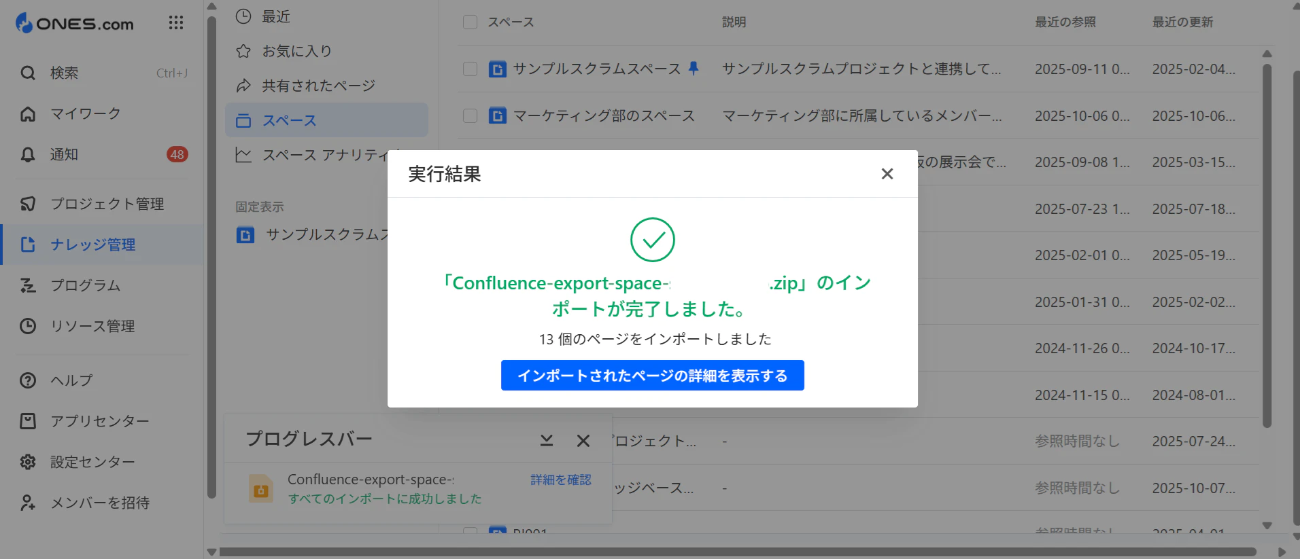The image size is (1300, 559).
Task: Click 2025-09-11 最近の参照 cell
Action: pos(1082,69)
